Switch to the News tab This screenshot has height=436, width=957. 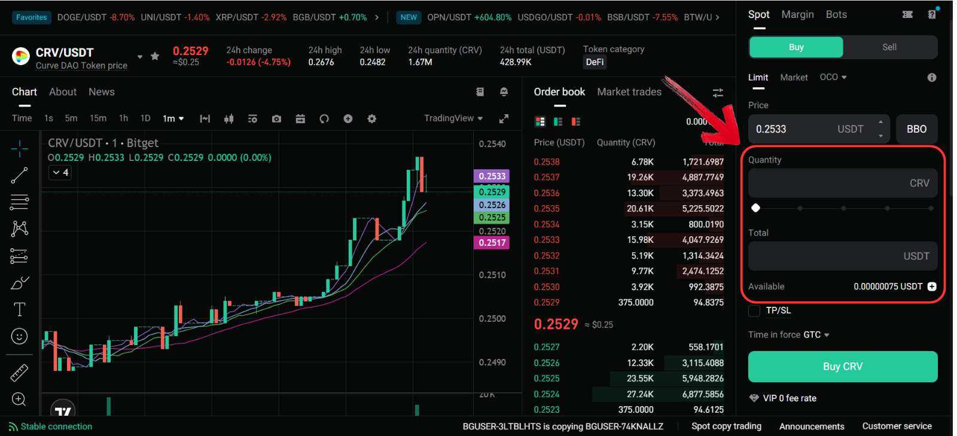click(102, 92)
